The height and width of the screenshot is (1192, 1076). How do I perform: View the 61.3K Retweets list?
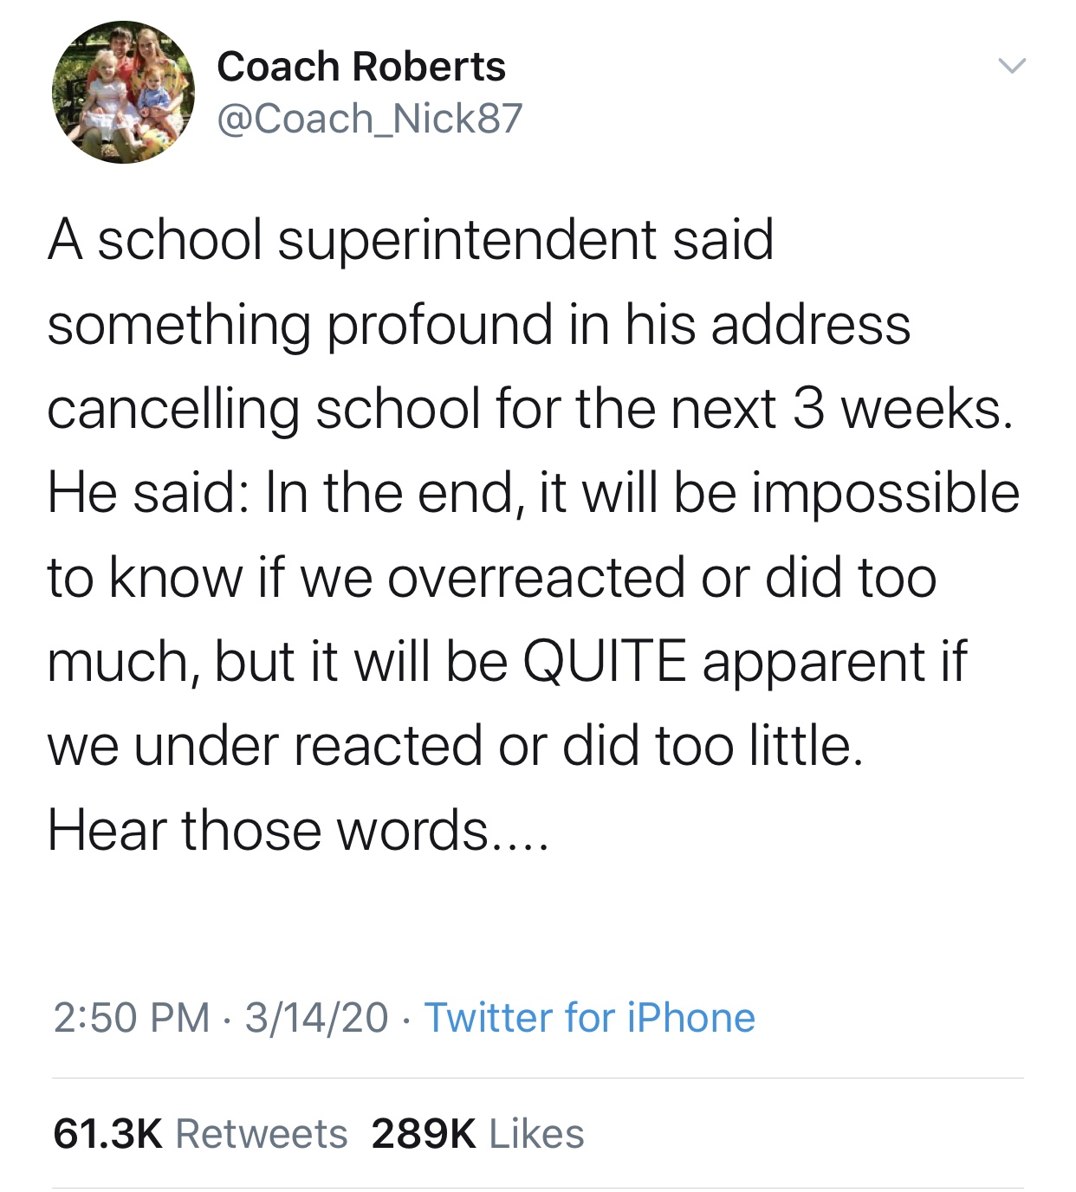(200, 1133)
